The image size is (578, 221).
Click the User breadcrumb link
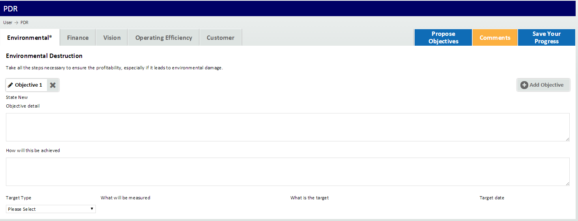(7, 22)
